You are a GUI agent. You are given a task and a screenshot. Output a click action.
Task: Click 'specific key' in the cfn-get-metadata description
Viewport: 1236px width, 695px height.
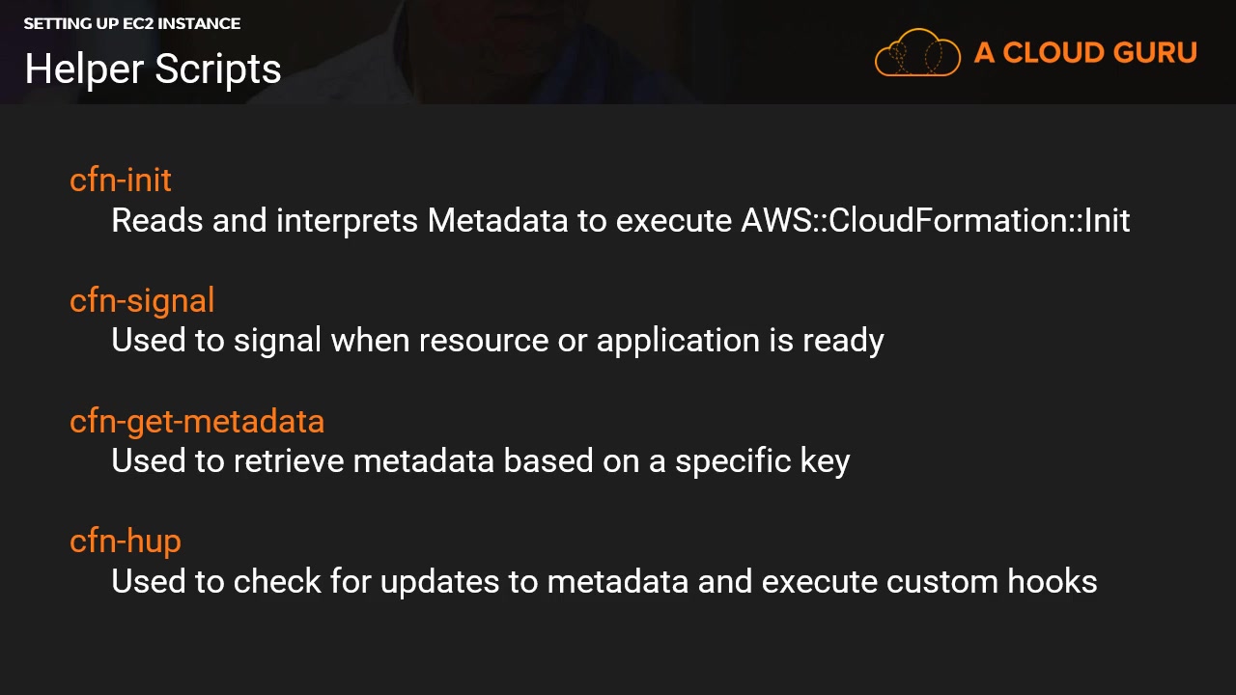tap(762, 461)
